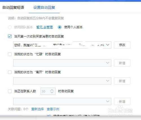Click the 修改 button

pyautogui.click(x=122, y=45)
